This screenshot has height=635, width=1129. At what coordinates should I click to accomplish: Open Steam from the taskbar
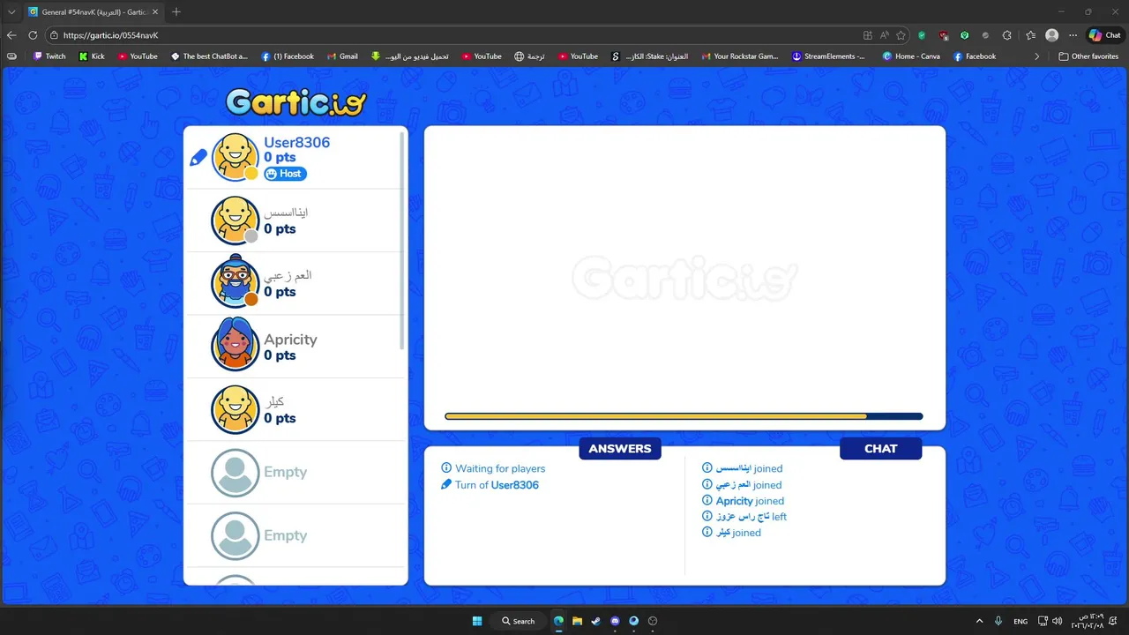pyautogui.click(x=595, y=621)
